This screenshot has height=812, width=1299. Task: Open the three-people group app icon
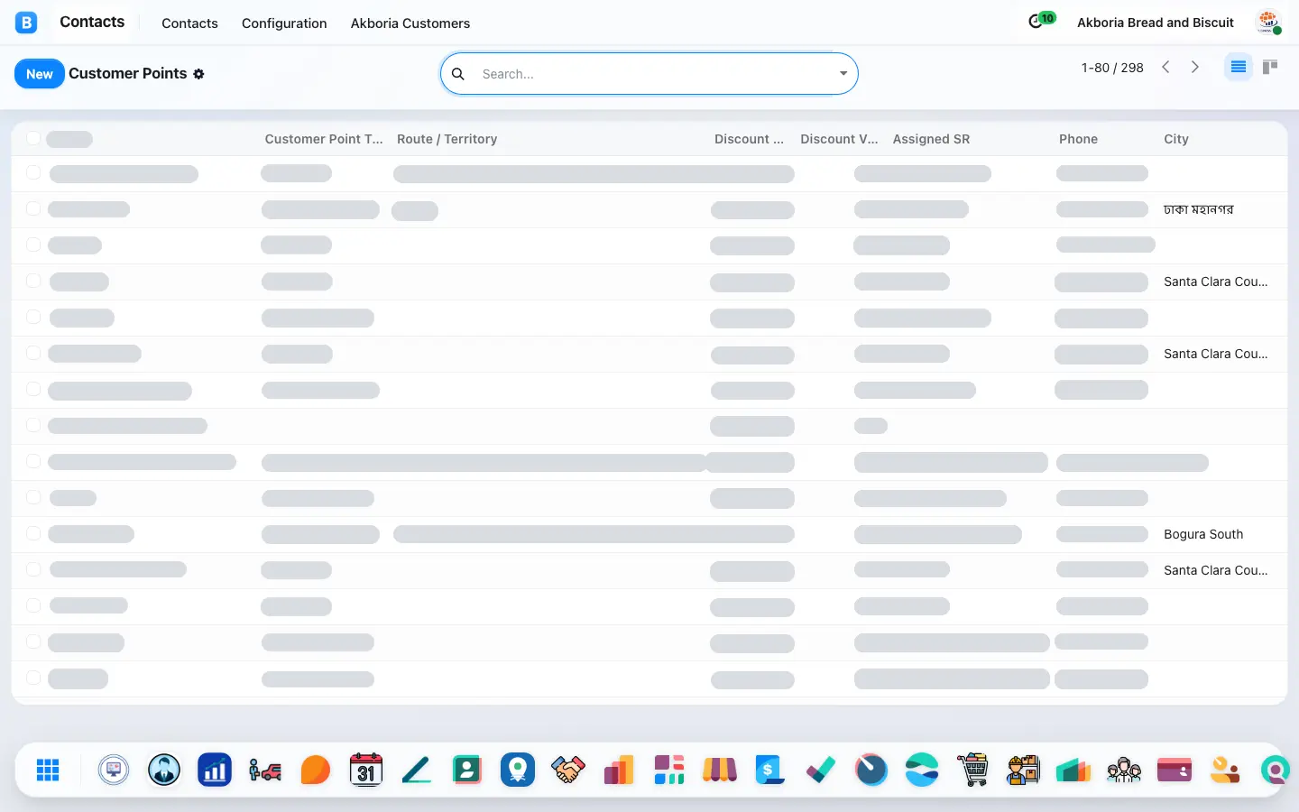click(x=1124, y=770)
